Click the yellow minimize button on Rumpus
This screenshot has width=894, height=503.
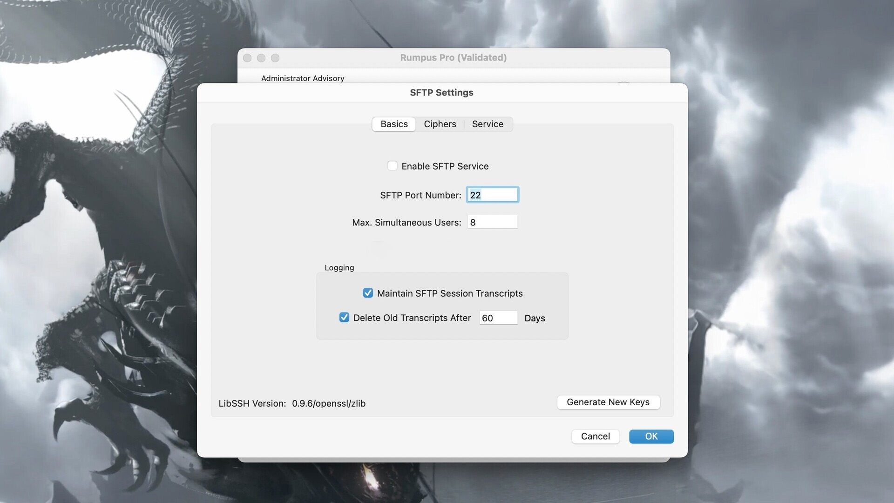coord(260,58)
